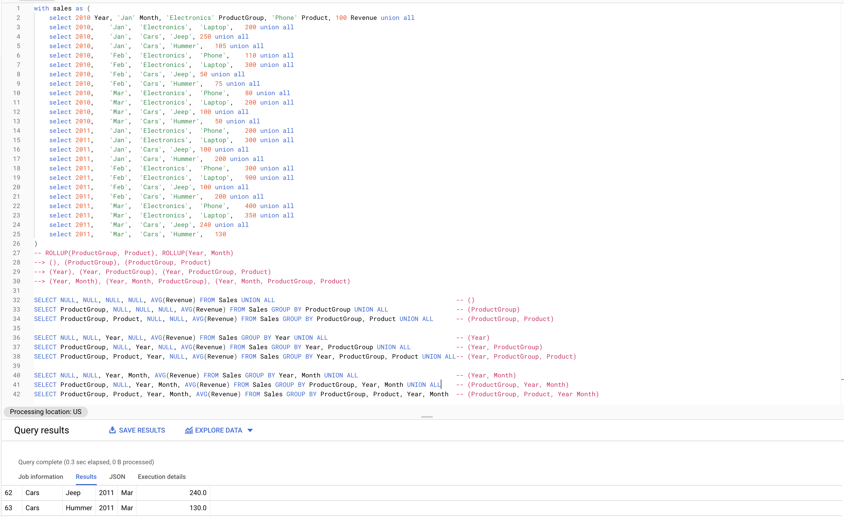This screenshot has height=517, width=844.
Task: Click the value 900 on line 19
Action: [250, 177]
